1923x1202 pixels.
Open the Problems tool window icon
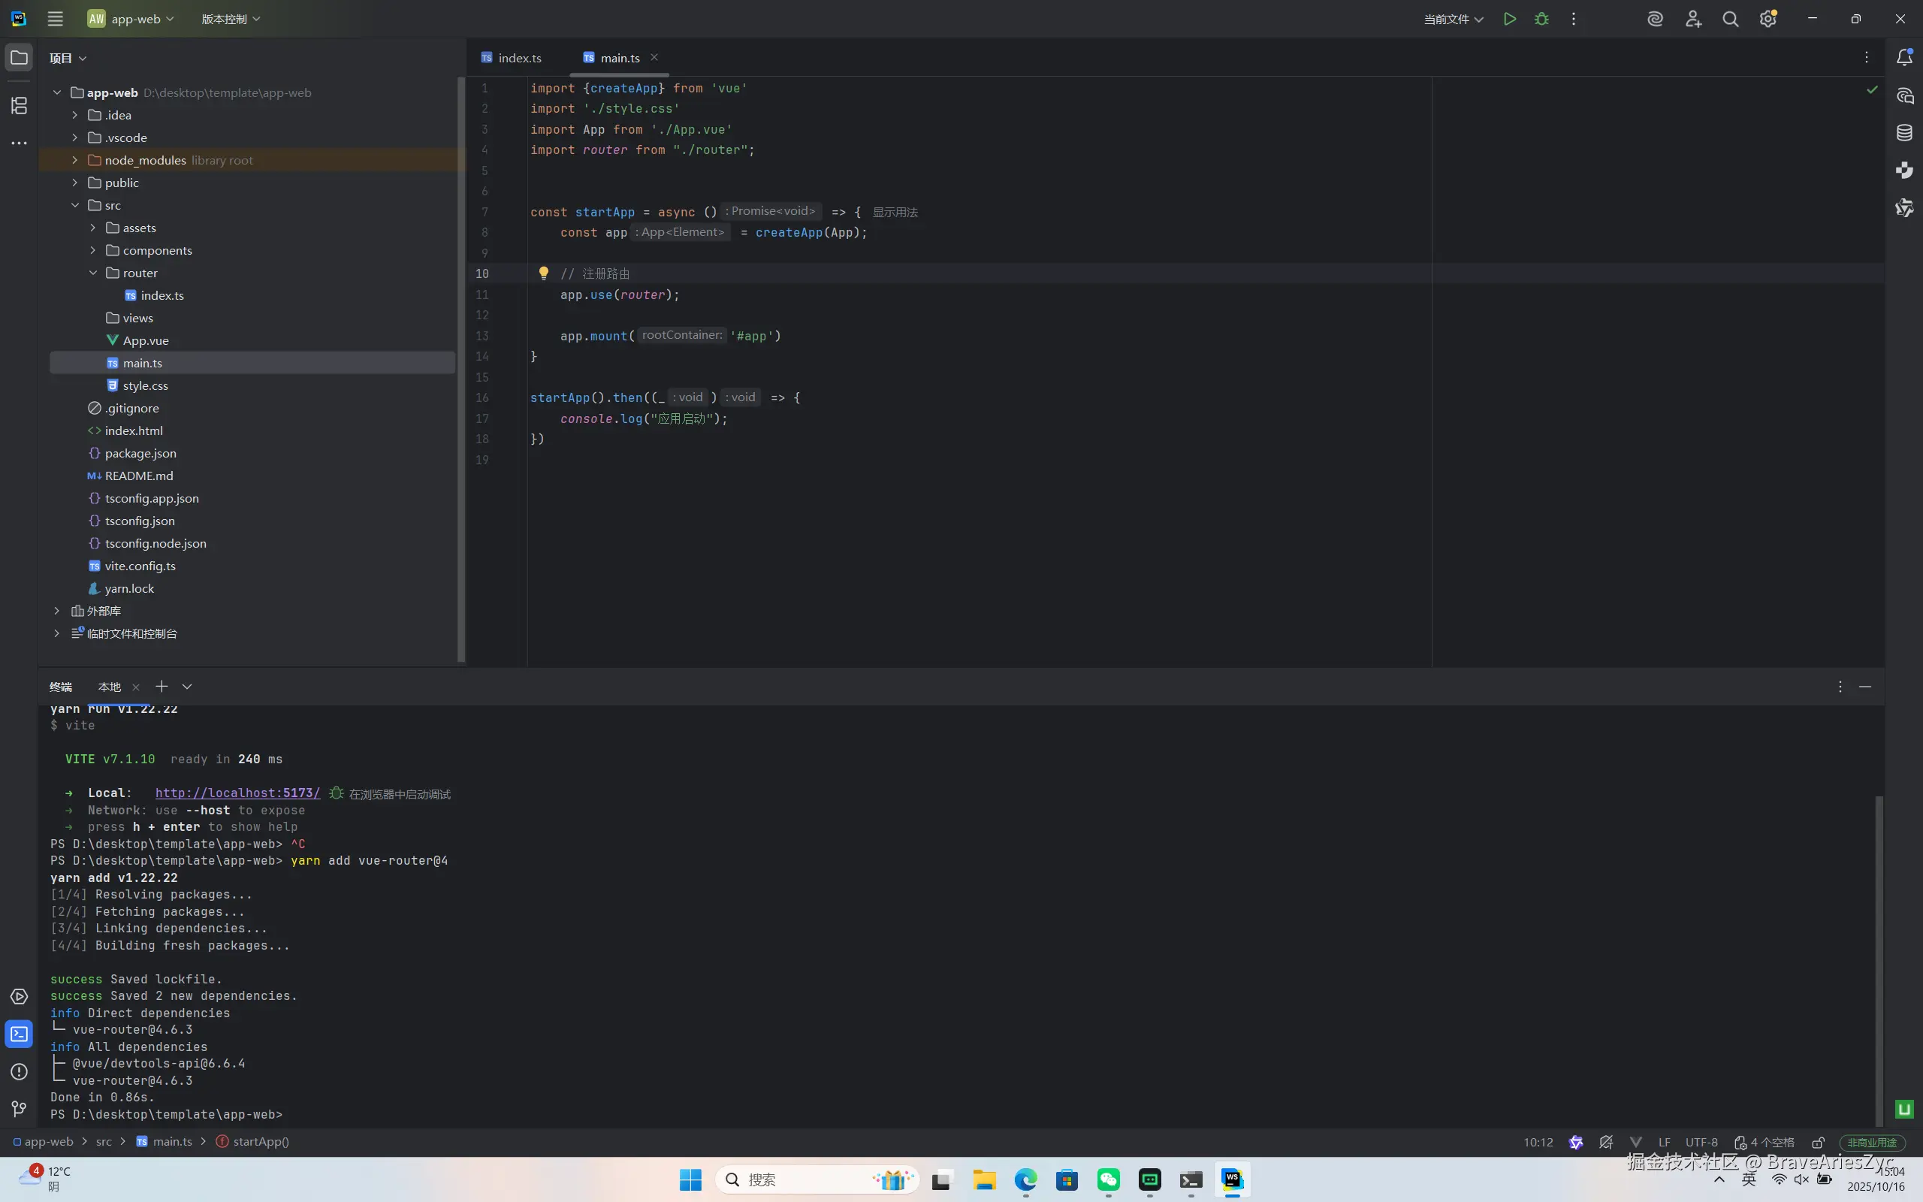click(19, 1071)
